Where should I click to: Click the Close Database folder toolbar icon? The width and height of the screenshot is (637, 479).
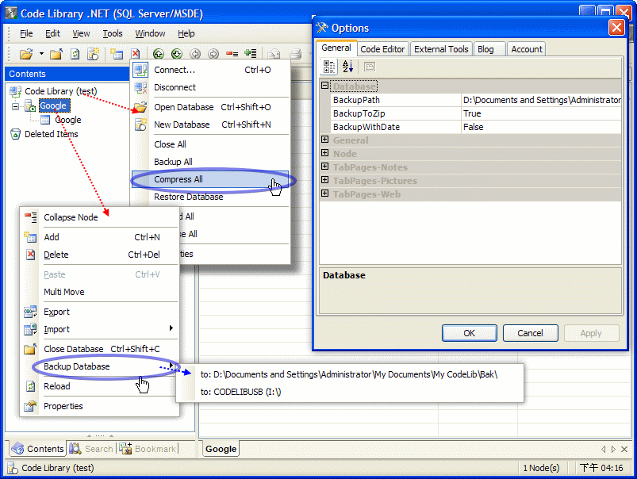coord(56,54)
